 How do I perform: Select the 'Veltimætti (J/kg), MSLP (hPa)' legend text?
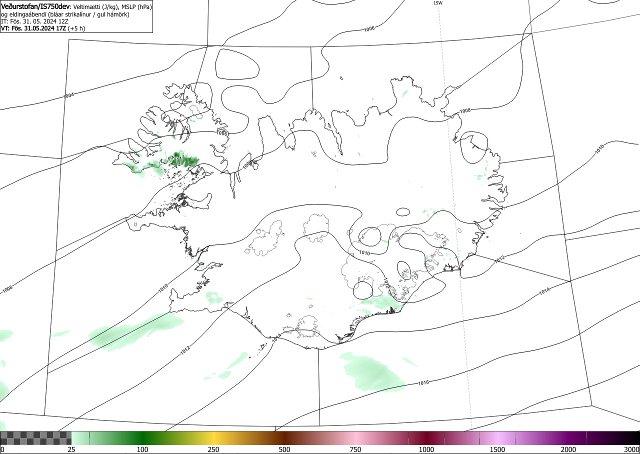tap(112, 7)
